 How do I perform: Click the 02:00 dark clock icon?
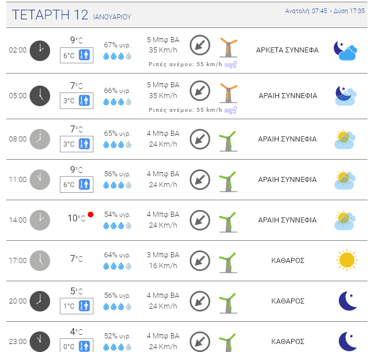click(x=40, y=51)
